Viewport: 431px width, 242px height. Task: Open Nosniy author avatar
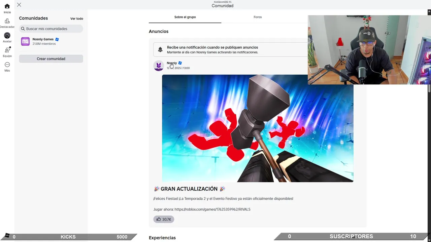click(x=159, y=66)
